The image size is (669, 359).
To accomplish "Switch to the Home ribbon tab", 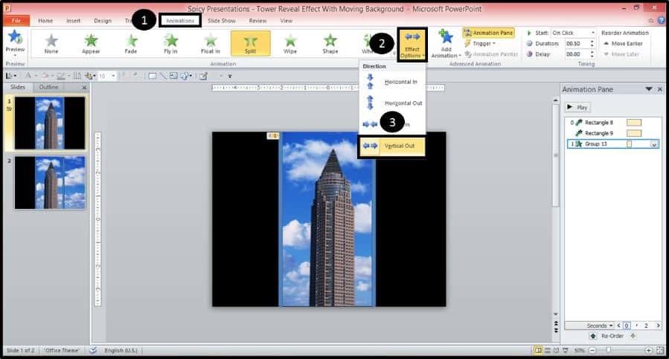I will [x=45, y=21].
